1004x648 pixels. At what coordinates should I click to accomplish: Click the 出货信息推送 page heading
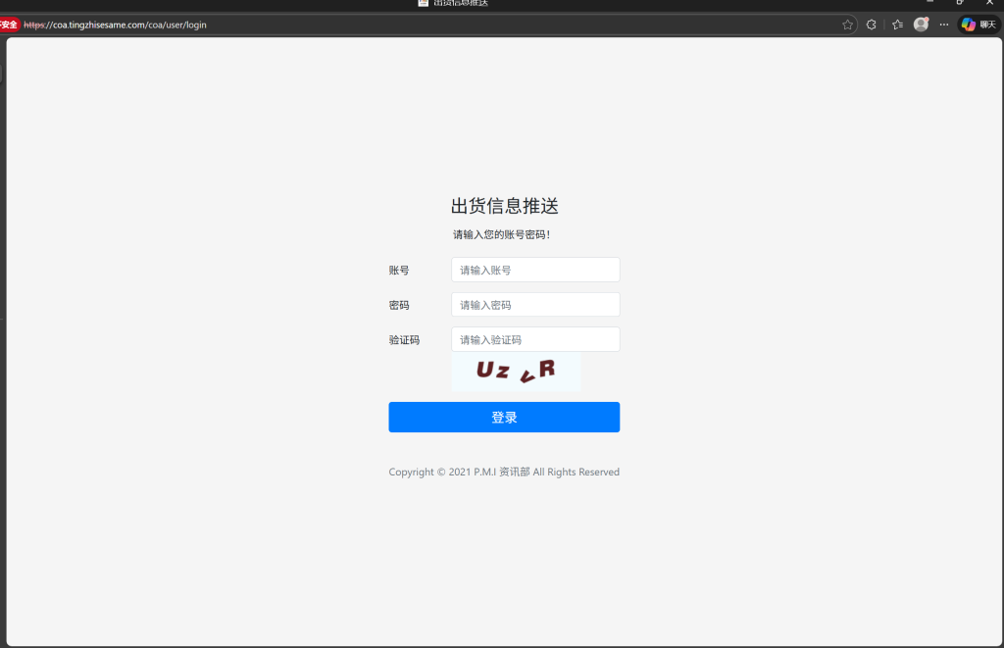tap(504, 206)
